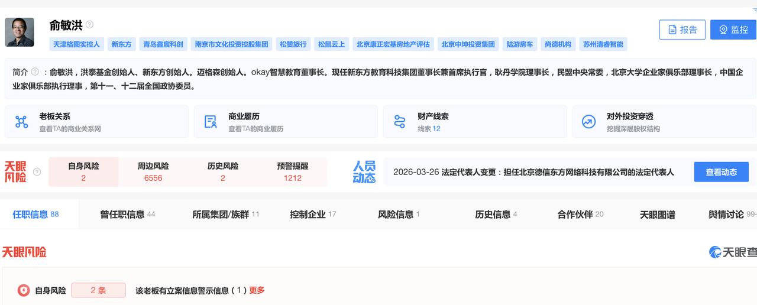Click the 挖掘深层股权结构 subtitle

633,129
